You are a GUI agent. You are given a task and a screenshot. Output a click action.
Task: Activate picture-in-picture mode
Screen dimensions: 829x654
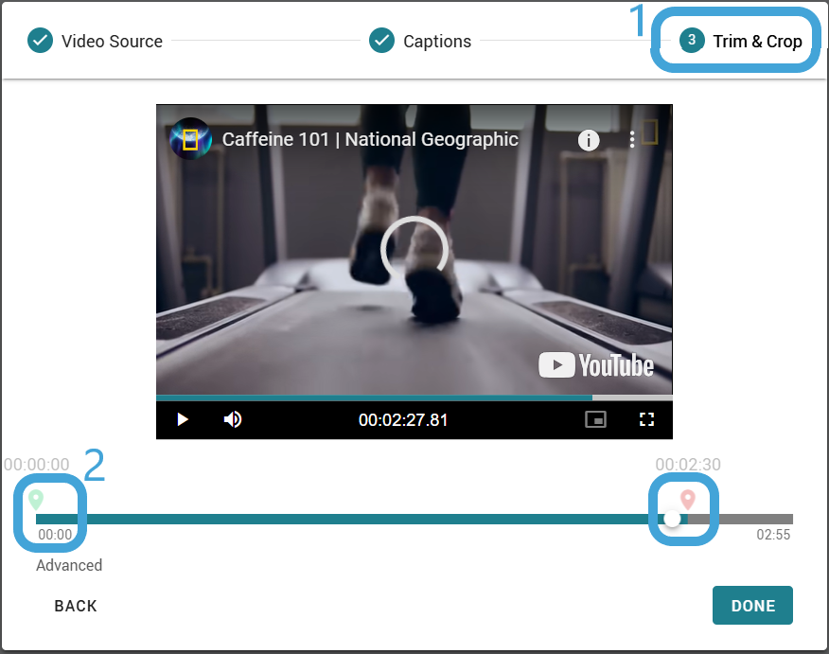click(x=596, y=419)
